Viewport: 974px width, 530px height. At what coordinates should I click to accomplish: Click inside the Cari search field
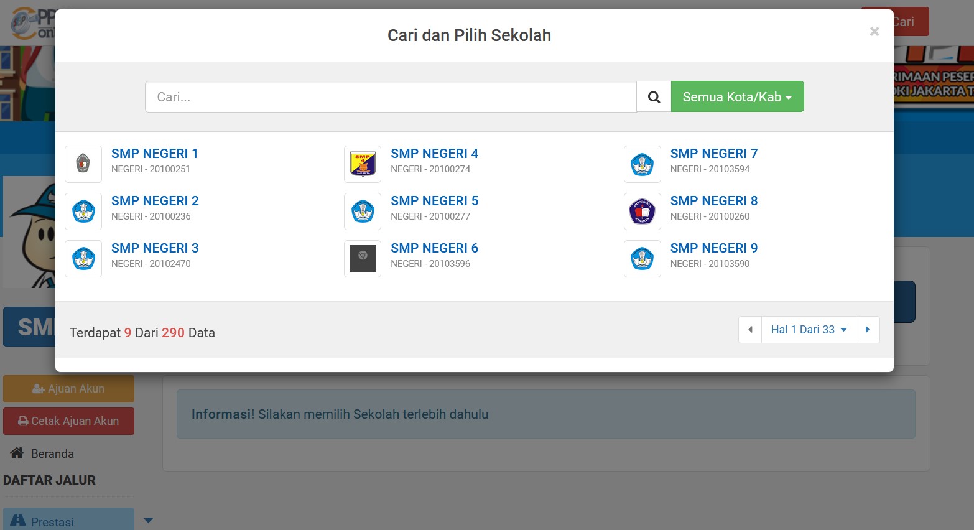point(391,97)
